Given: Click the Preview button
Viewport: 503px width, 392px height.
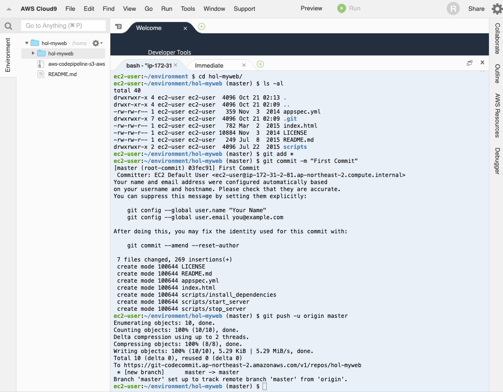Looking at the screenshot, I should coord(311,8).
